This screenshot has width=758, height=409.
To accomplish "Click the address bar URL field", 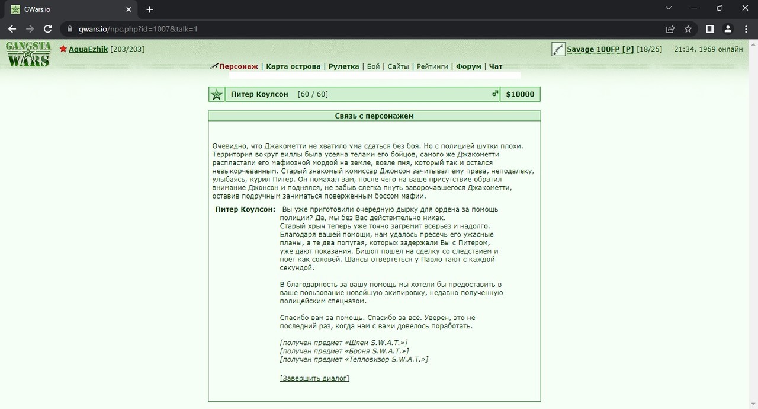I will pyautogui.click(x=361, y=28).
